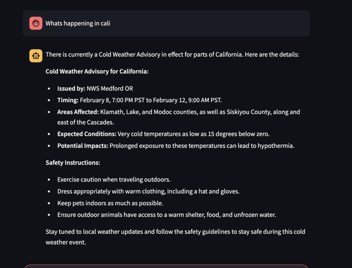Click the 'Keep pets indoors' bullet item

click(x=110, y=203)
